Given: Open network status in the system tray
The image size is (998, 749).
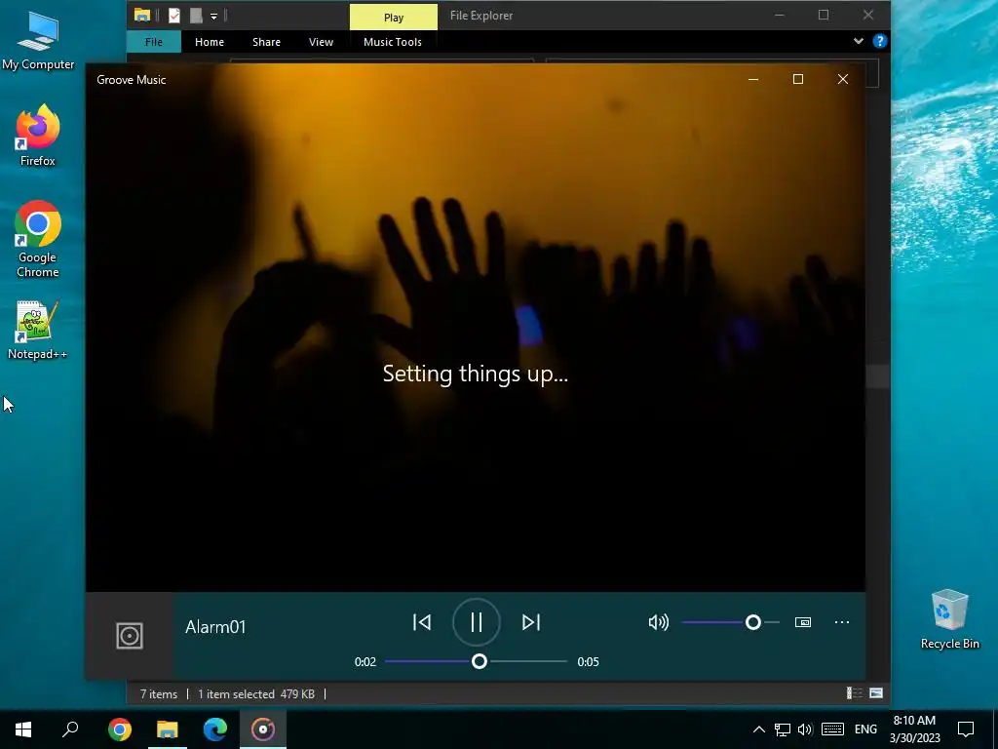Looking at the screenshot, I should pos(783,729).
